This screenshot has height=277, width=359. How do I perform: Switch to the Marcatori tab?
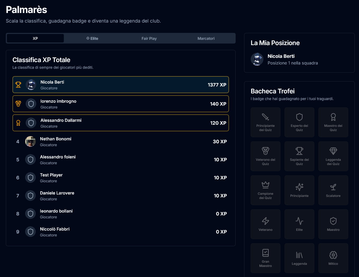click(x=206, y=38)
